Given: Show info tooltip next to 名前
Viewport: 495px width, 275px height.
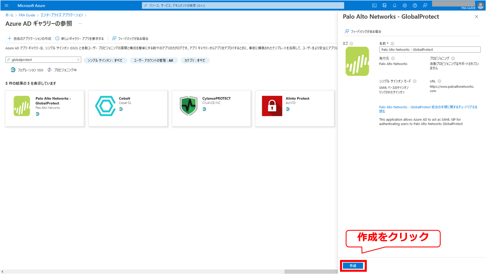Looking at the screenshot, I should 392,43.
